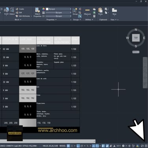Expand the Edit Attributes arrow
The image size is (148, 148).
point(32,16)
